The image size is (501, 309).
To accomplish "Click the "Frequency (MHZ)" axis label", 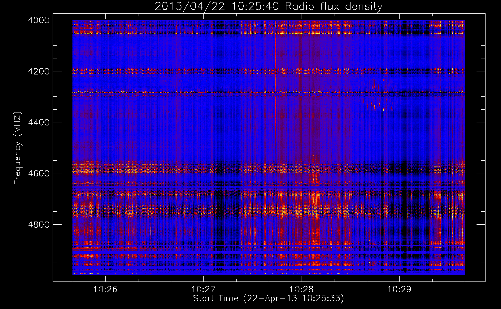I will coord(18,148).
